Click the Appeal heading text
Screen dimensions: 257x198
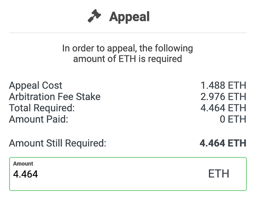point(129,17)
